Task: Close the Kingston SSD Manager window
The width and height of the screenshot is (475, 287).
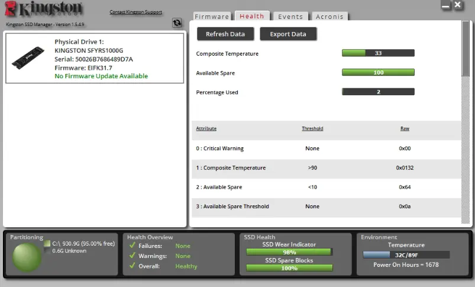Action: pyautogui.click(x=458, y=5)
